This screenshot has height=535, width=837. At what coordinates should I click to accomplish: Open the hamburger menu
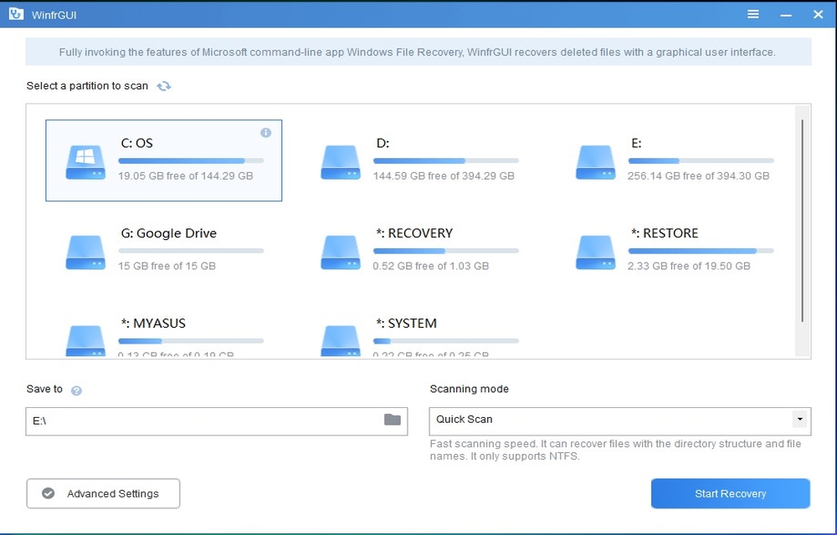tap(752, 14)
